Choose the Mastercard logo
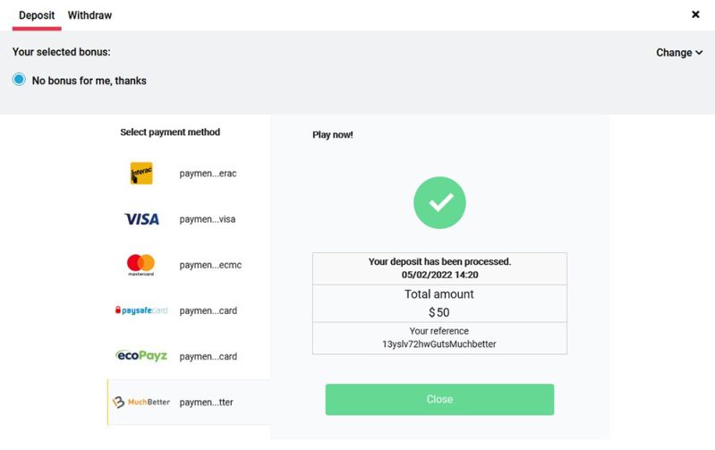The height and width of the screenshot is (450, 715). pyautogui.click(x=141, y=264)
